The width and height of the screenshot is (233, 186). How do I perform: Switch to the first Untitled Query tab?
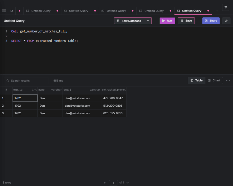pos(42,11)
